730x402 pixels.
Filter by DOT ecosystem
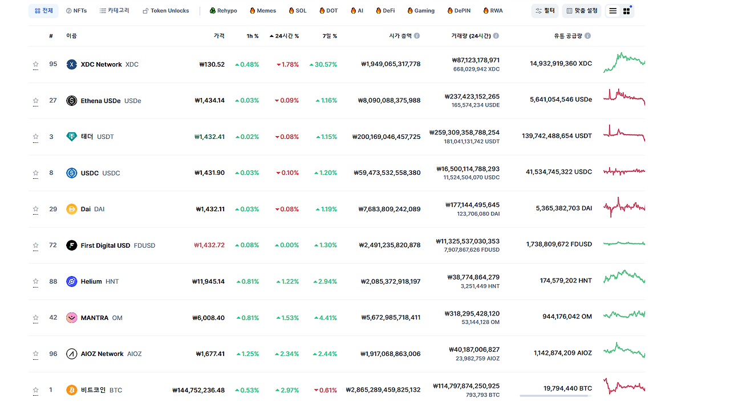point(328,11)
